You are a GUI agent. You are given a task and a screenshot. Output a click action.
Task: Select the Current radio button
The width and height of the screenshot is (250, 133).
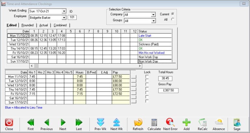pos(173,14)
